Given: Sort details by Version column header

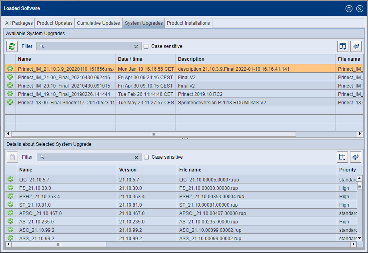Looking at the screenshot, I should coord(147,170).
